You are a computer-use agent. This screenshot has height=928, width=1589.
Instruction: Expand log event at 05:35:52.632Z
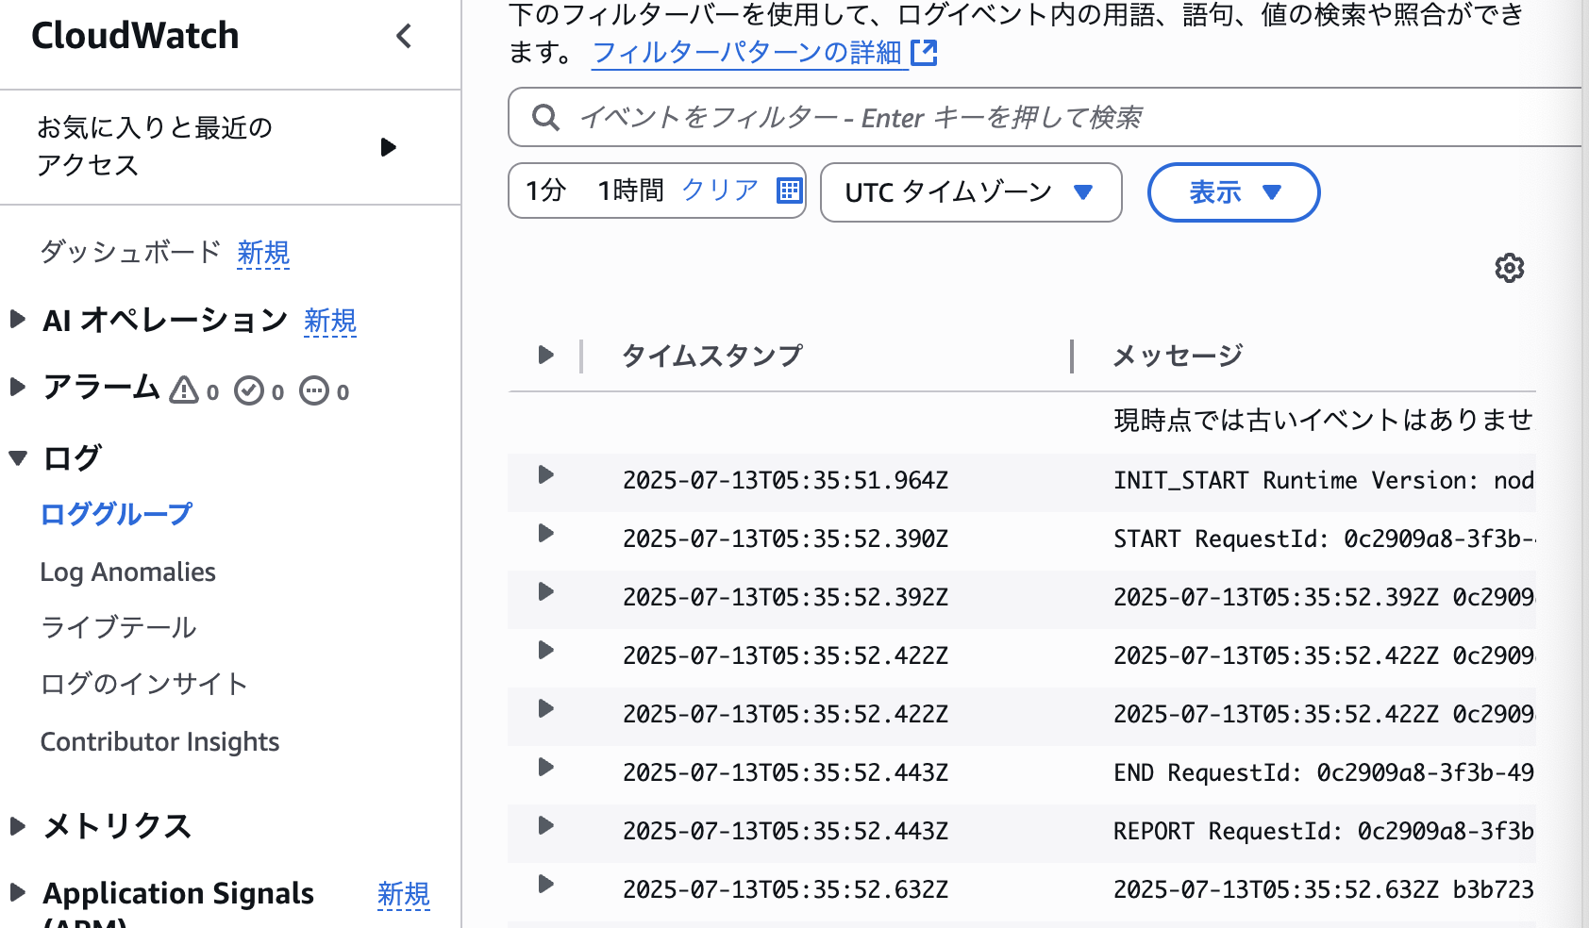(x=545, y=884)
